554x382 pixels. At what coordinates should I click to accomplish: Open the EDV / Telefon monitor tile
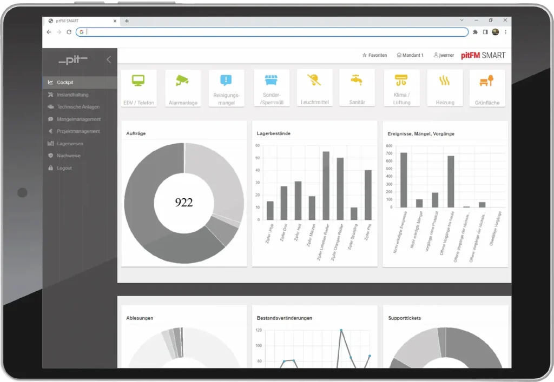(138, 88)
